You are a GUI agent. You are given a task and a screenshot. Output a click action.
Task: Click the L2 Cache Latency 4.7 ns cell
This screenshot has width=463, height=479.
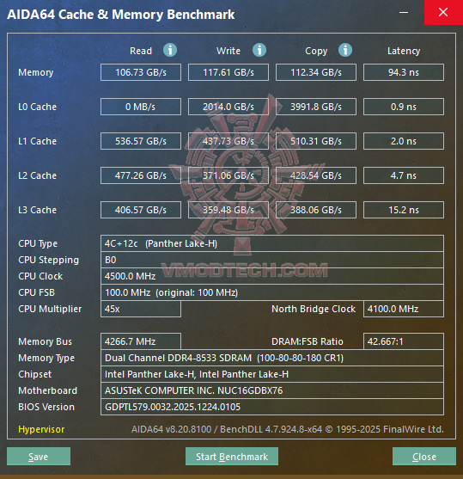click(x=404, y=175)
